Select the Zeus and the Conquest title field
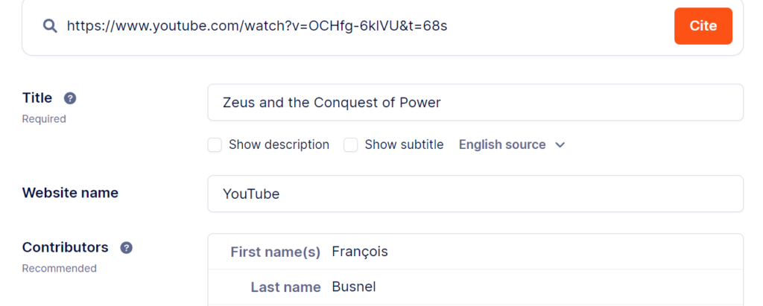The width and height of the screenshot is (763, 306). [475, 103]
